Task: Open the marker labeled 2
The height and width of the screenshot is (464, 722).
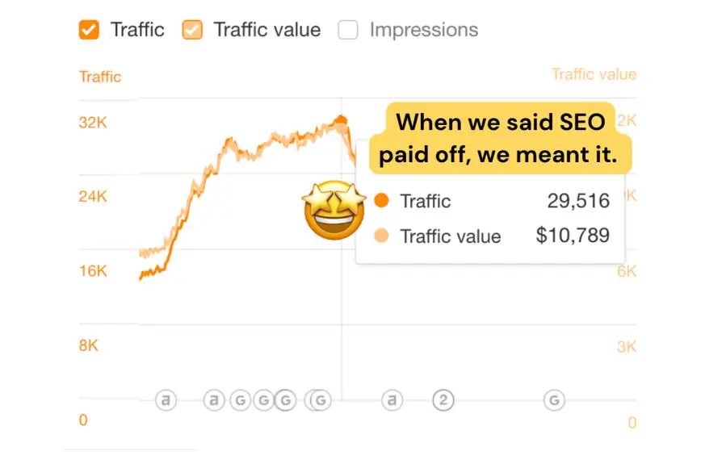Action: coord(443,399)
